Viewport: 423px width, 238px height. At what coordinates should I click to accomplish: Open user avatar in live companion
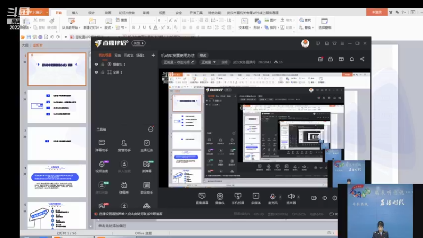305,43
